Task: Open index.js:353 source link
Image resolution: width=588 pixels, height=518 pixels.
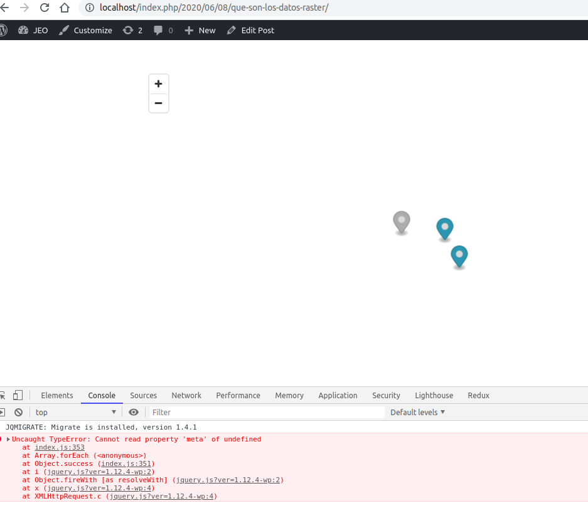Action: coord(60,447)
